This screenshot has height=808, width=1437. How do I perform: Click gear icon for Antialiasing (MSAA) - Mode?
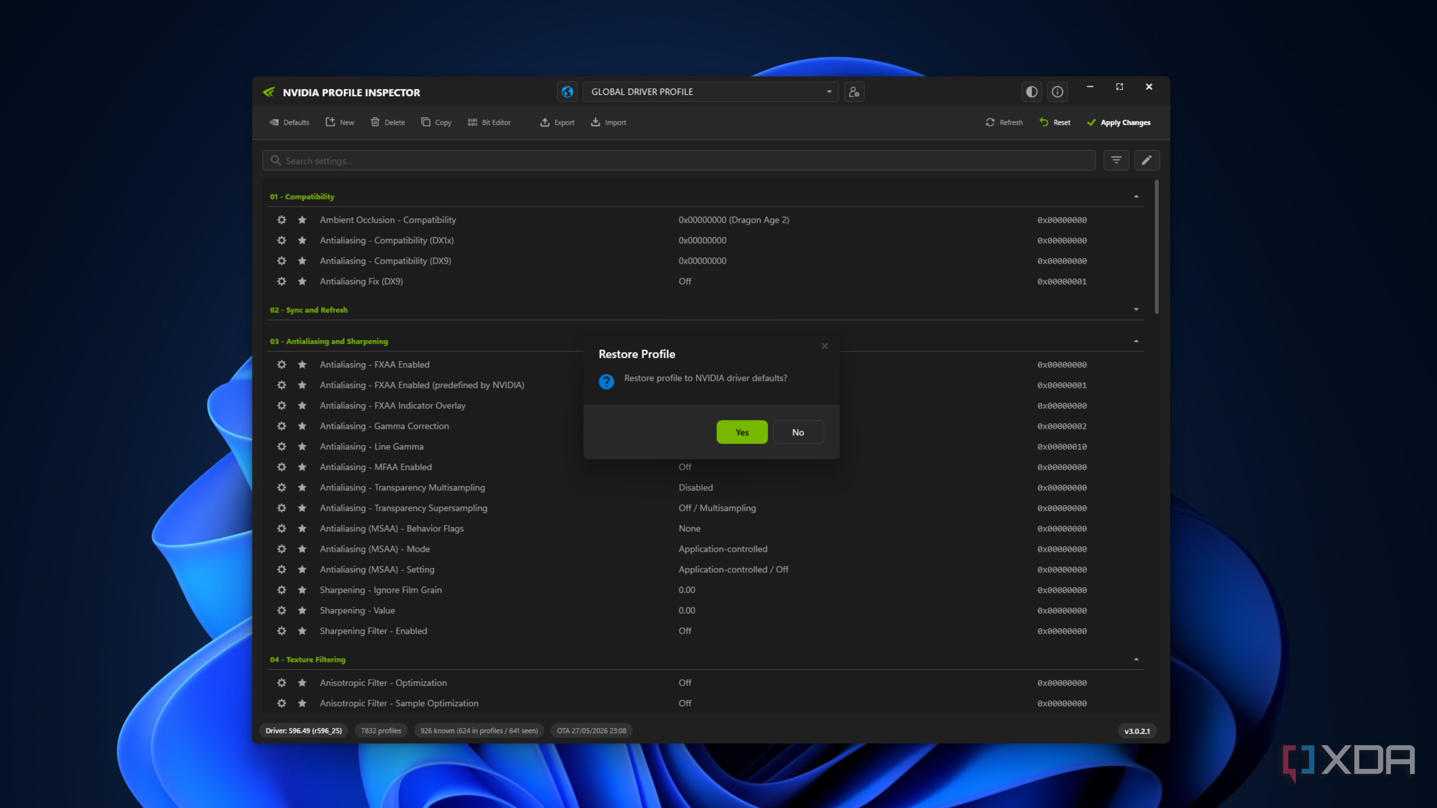[281, 549]
